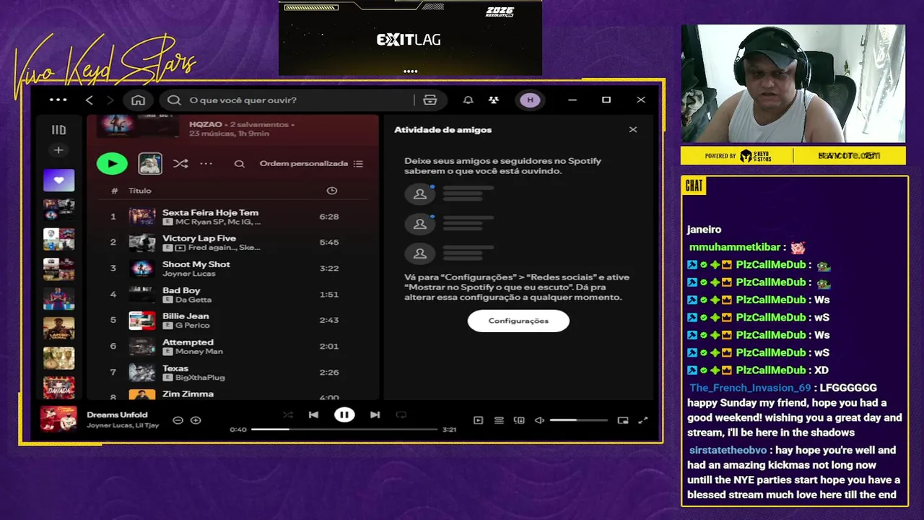
Task: Toggle Now Playing view icon
Action: [478, 420]
